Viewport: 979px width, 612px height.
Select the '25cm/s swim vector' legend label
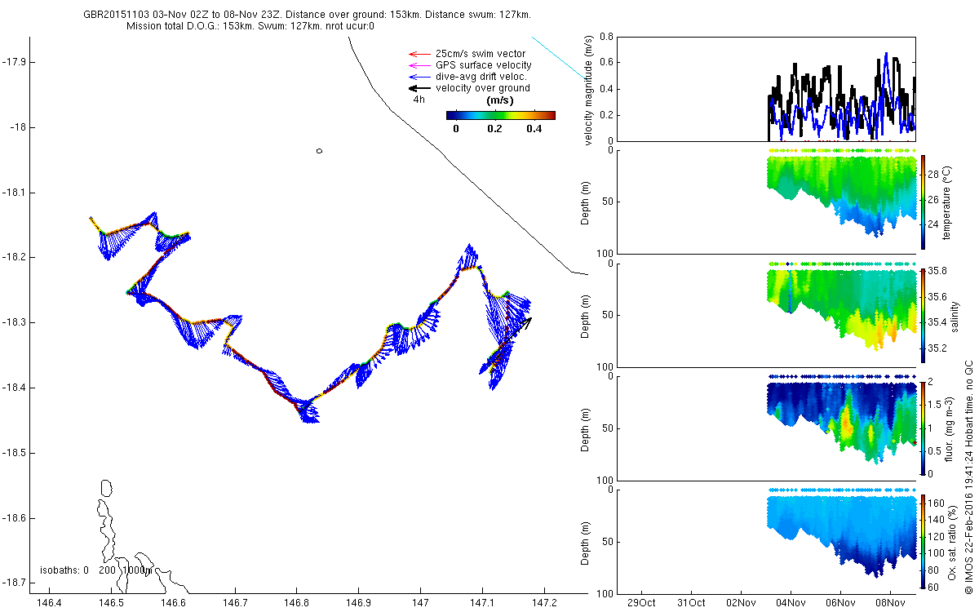point(480,54)
